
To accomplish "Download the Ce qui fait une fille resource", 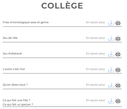I will tap(111, 101).
